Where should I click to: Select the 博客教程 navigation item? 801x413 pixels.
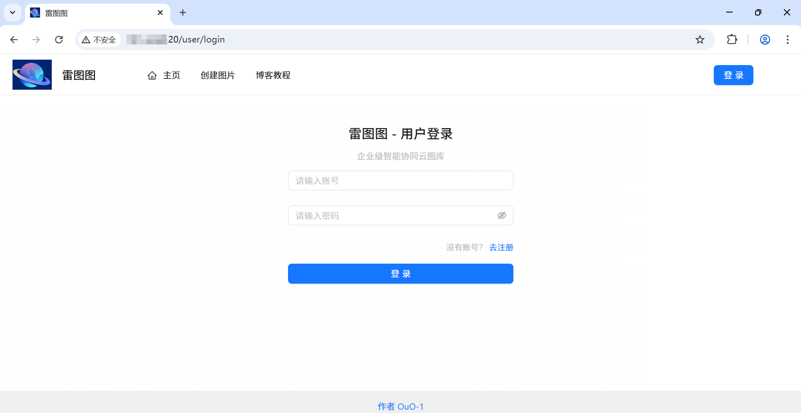point(273,76)
